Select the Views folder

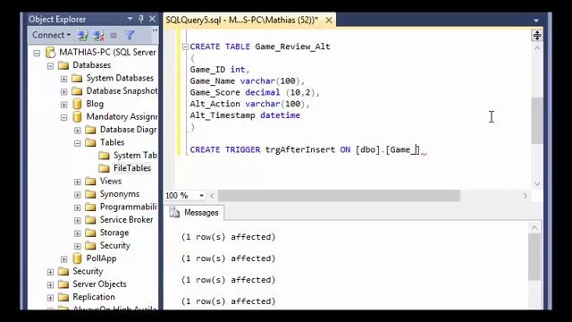[111, 181]
